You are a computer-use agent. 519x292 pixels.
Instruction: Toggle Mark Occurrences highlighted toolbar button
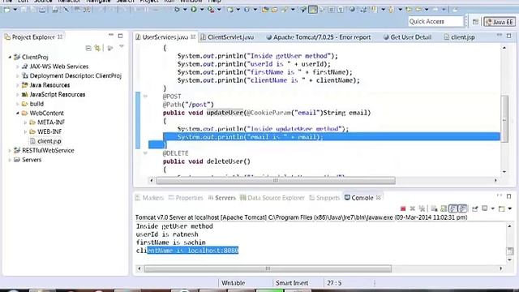click(312, 10)
